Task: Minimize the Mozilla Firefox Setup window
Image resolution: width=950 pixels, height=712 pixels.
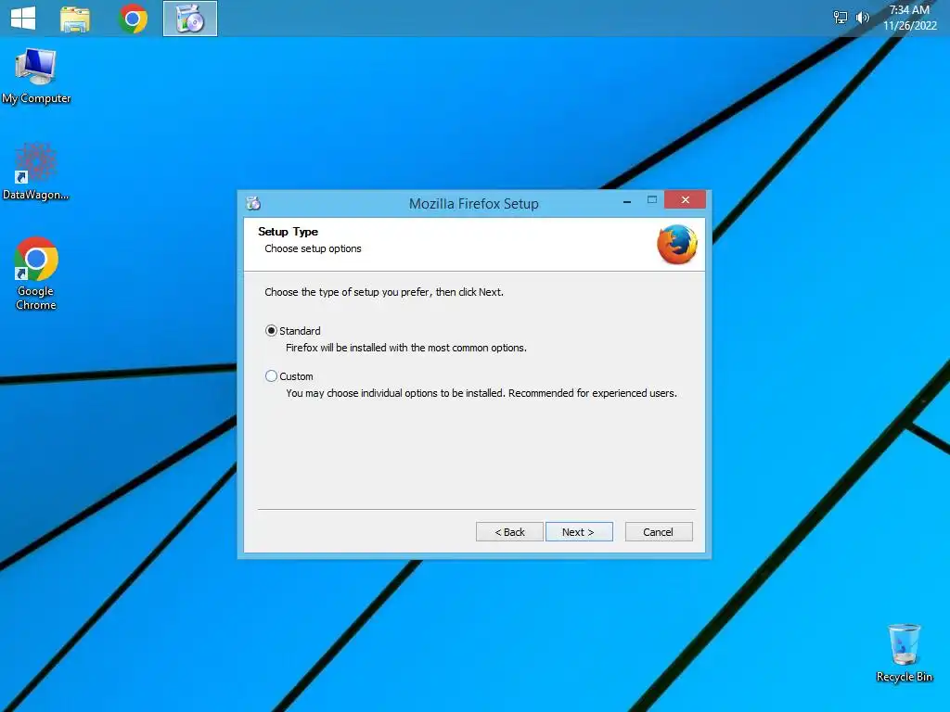Action: pyautogui.click(x=627, y=200)
